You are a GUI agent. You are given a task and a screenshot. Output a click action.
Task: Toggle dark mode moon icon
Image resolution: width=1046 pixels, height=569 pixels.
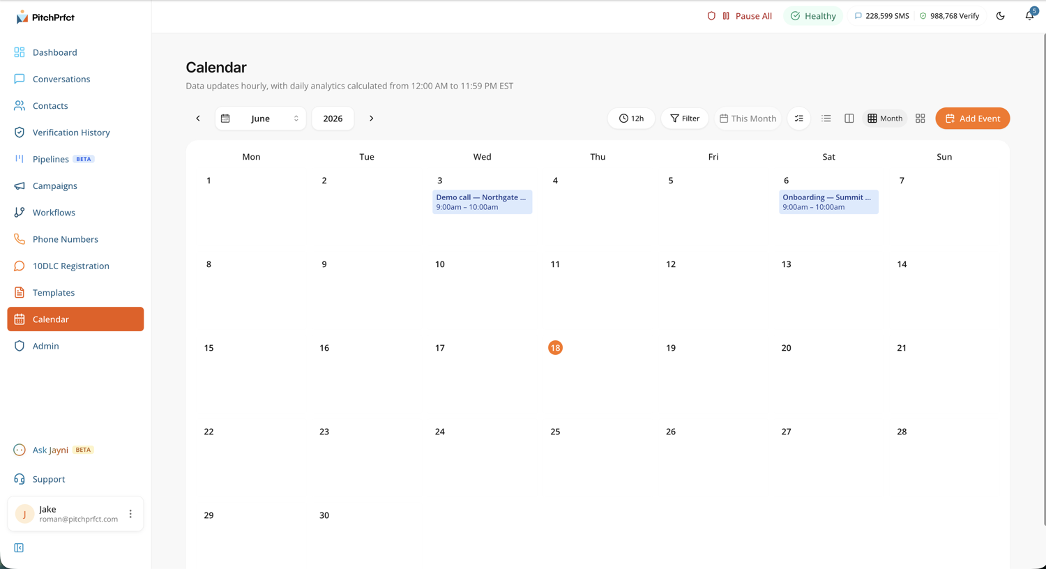point(1000,16)
